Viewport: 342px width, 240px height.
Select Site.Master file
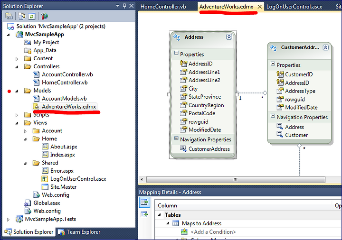[x=64, y=187]
